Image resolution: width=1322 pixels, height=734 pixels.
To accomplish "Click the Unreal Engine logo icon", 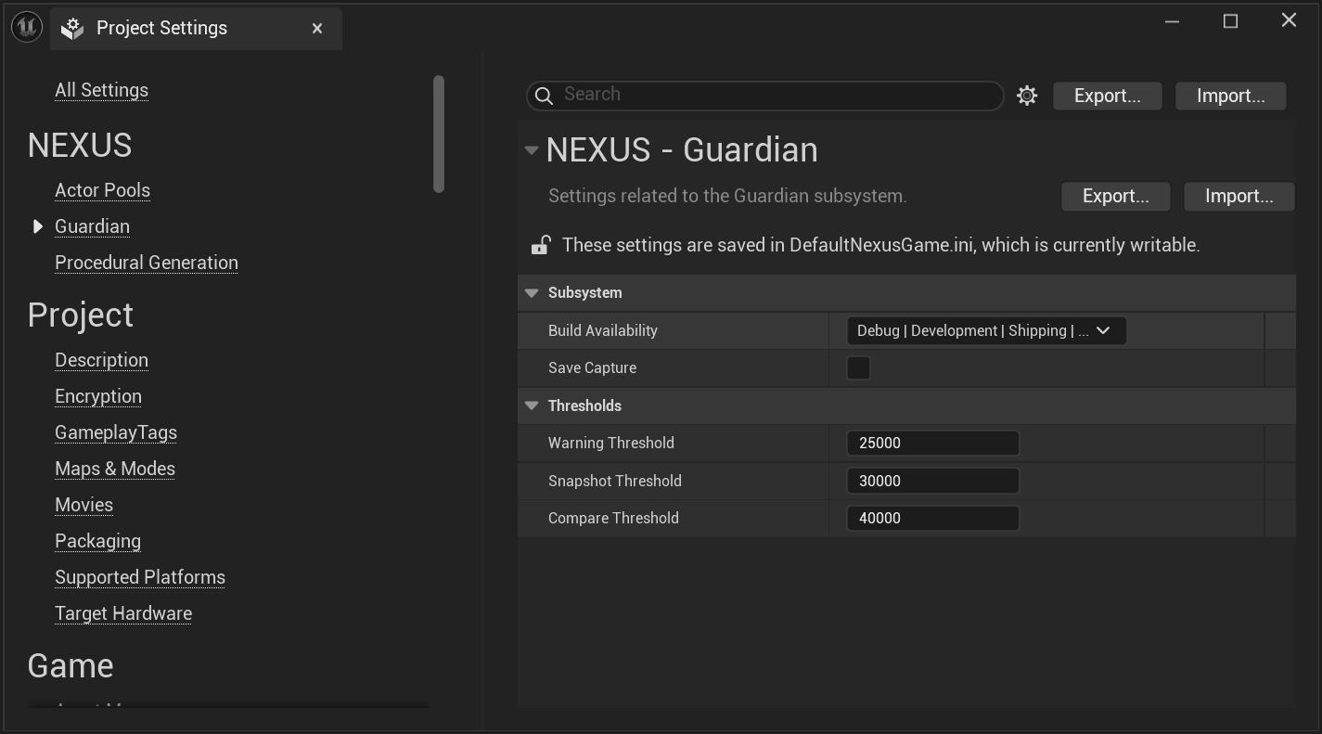I will coord(27,25).
